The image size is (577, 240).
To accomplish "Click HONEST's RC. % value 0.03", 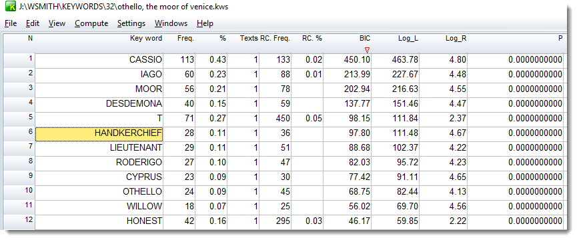I will click(x=314, y=221).
